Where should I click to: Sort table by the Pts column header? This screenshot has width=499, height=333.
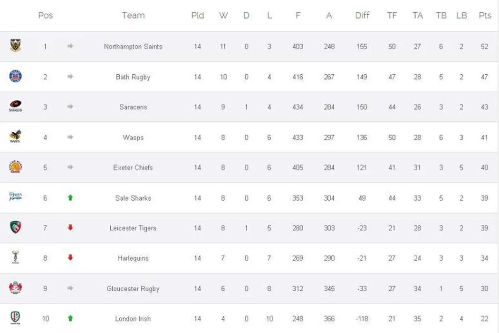coord(485,15)
